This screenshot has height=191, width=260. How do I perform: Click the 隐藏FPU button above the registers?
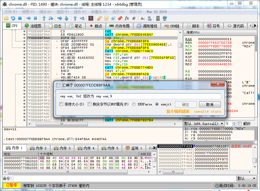(220, 32)
